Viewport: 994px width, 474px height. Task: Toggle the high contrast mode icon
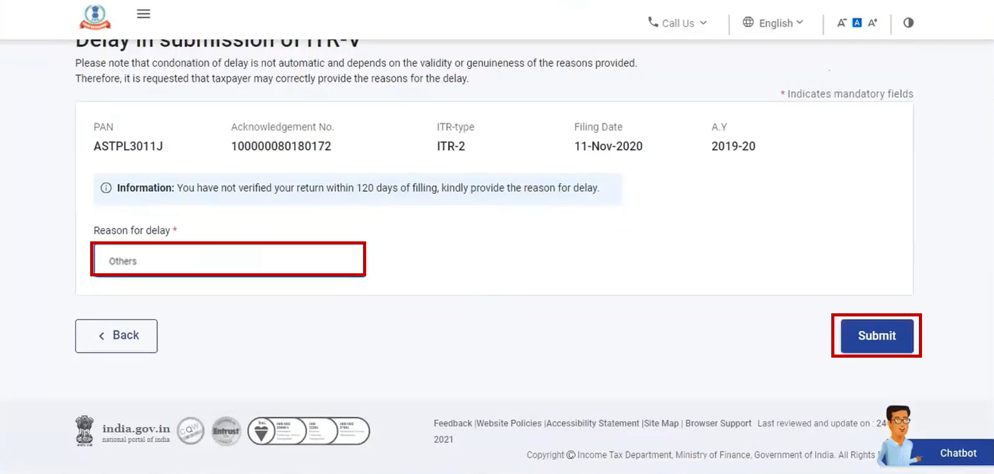[908, 23]
